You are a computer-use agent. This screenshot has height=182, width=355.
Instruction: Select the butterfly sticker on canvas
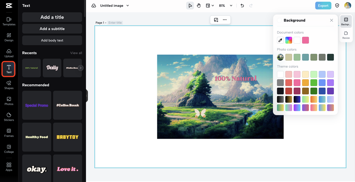coord(200,113)
